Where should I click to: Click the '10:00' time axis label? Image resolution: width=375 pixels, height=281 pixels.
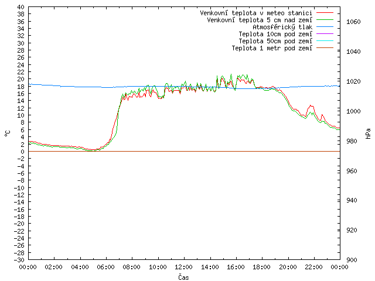[158, 267]
